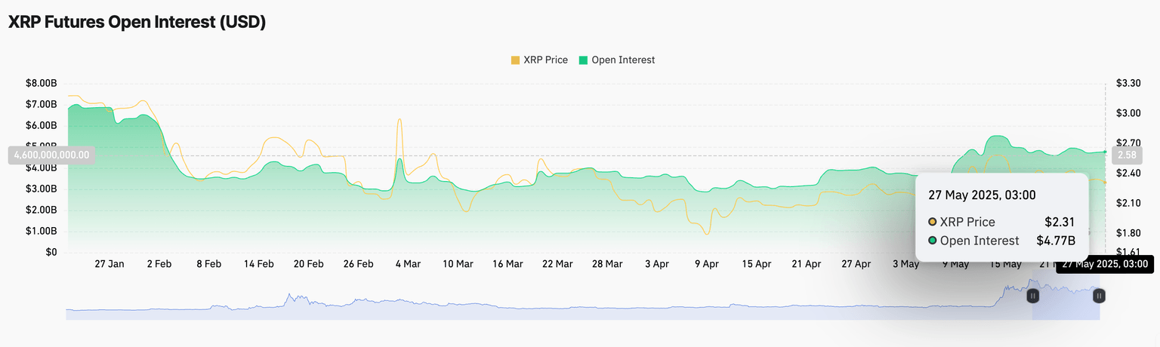The height and width of the screenshot is (347, 1160).
Task: Grab the left range slider handle
Action: [1032, 296]
